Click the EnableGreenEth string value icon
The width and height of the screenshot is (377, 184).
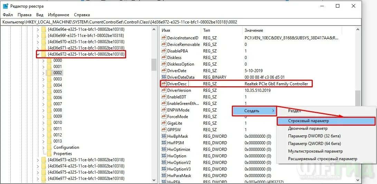point(164,104)
